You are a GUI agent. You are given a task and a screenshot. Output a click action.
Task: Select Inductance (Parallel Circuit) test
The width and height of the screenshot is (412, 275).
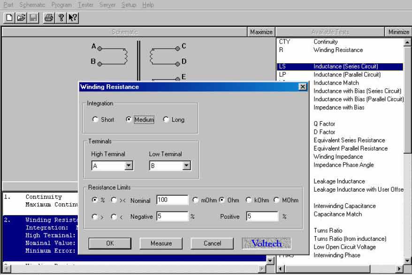click(347, 74)
